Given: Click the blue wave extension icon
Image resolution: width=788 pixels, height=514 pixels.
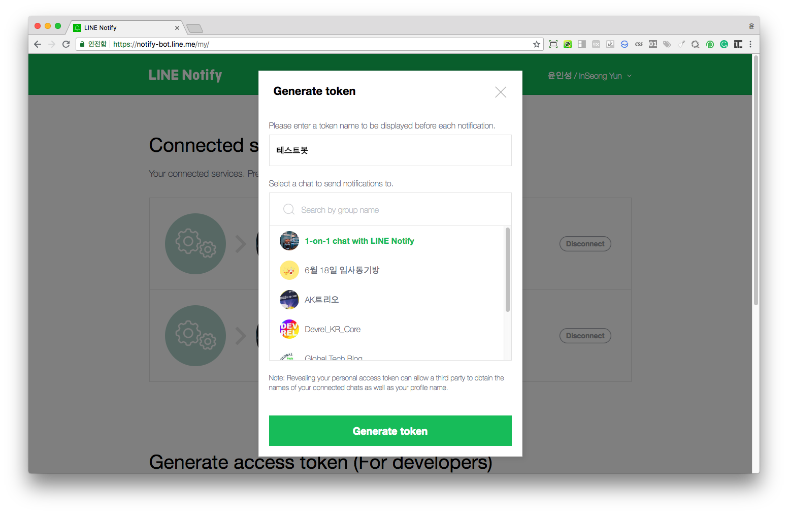Looking at the screenshot, I should (x=625, y=44).
